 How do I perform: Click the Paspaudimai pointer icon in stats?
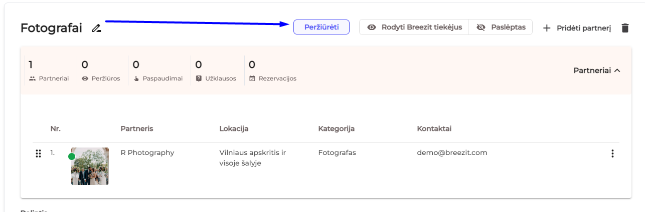point(136,78)
